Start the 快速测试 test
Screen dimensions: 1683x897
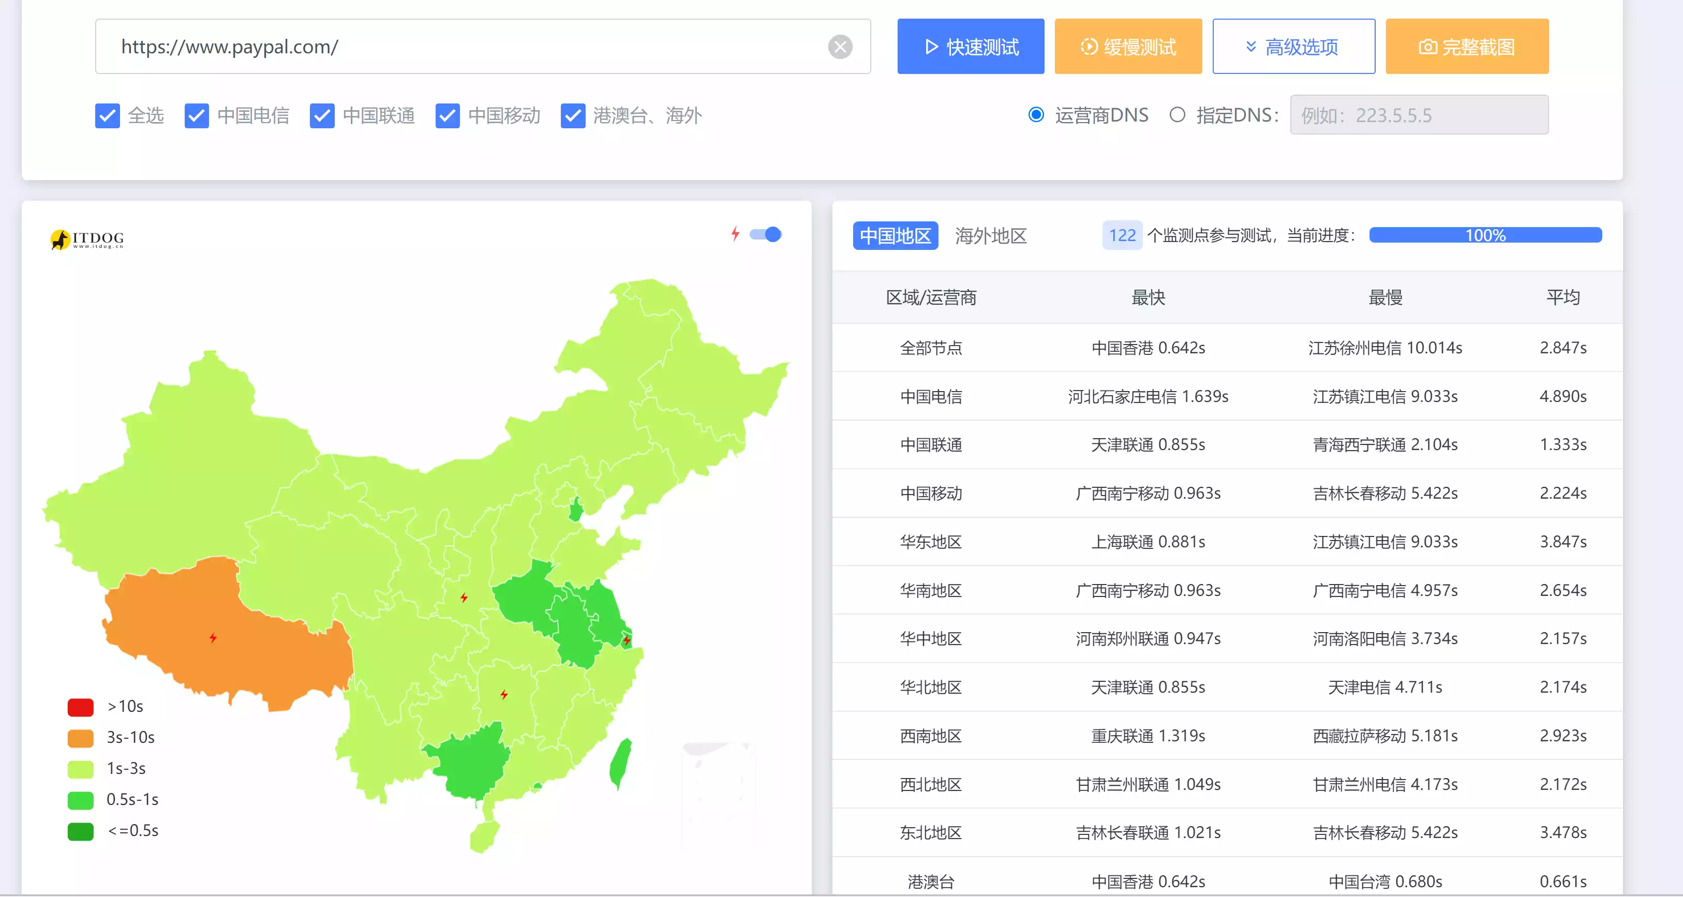point(971,47)
